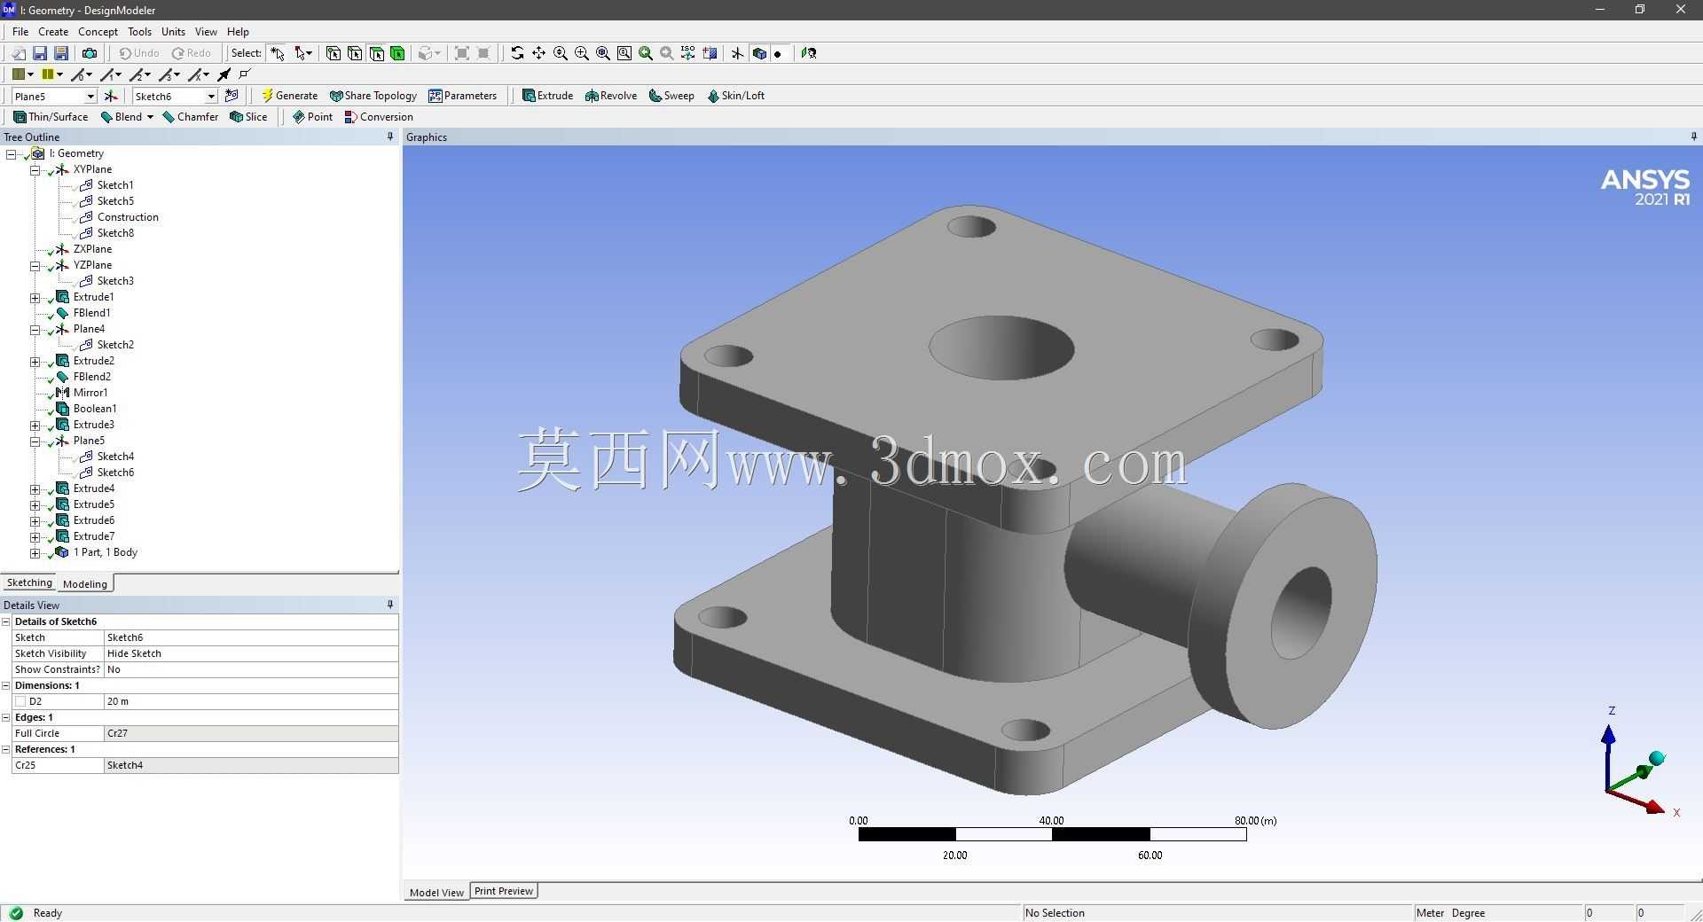Viewport: 1703px width, 922px height.
Task: Click the Zoom to Fit icon
Action: pyautogui.click(x=603, y=53)
